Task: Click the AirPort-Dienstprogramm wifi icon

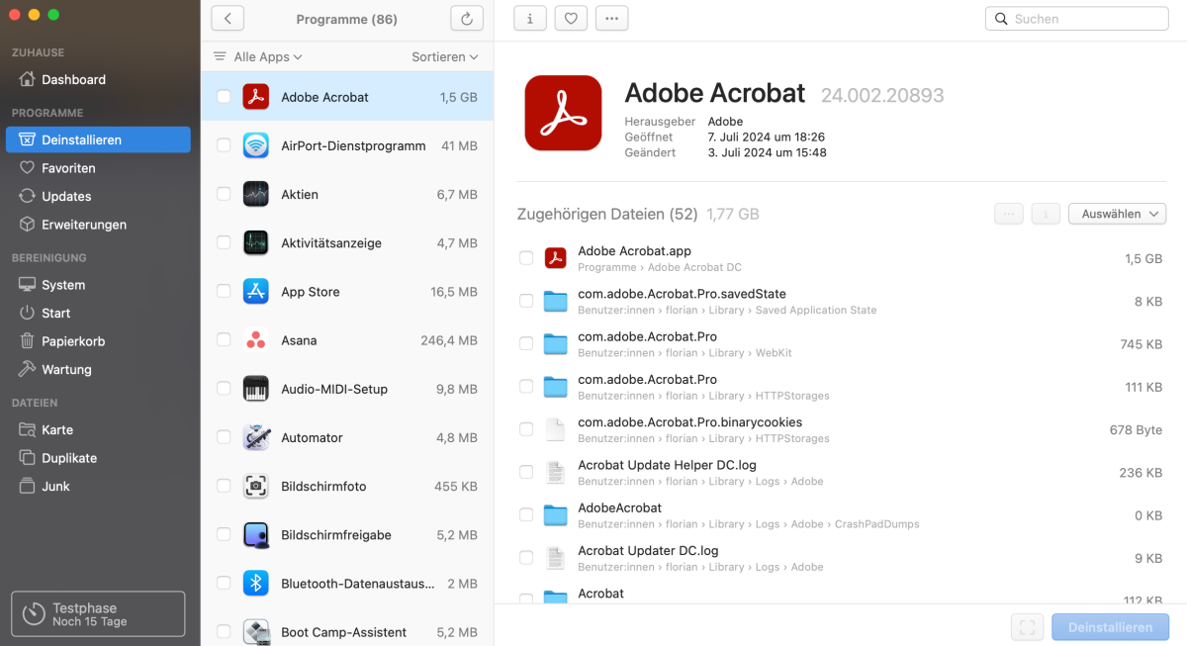Action: pyautogui.click(x=256, y=145)
